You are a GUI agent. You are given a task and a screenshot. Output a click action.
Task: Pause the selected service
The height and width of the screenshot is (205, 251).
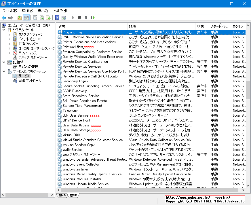click(x=85, y=18)
